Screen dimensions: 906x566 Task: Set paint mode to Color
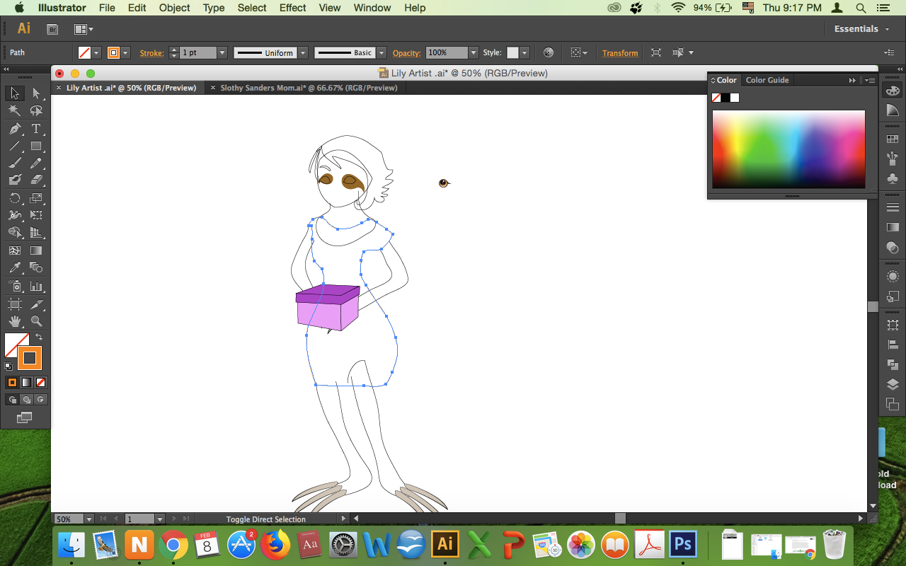point(12,382)
